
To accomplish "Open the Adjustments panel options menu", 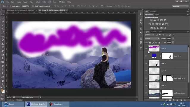I will pos(188,15).
